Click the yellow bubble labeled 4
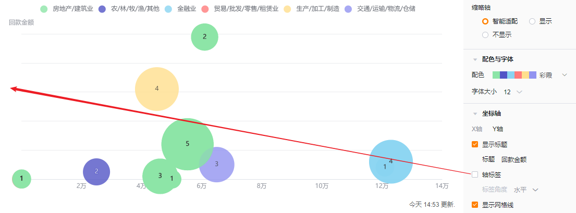576x213 pixels. click(156, 89)
